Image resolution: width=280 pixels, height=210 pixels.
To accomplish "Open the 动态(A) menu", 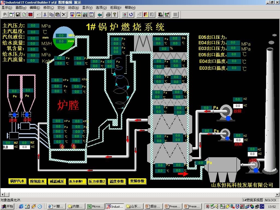I will click(x=73, y=8).
